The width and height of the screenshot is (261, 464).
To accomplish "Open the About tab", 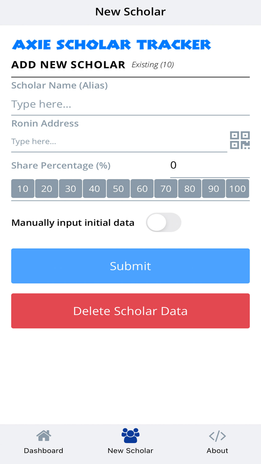I will tap(217, 443).
